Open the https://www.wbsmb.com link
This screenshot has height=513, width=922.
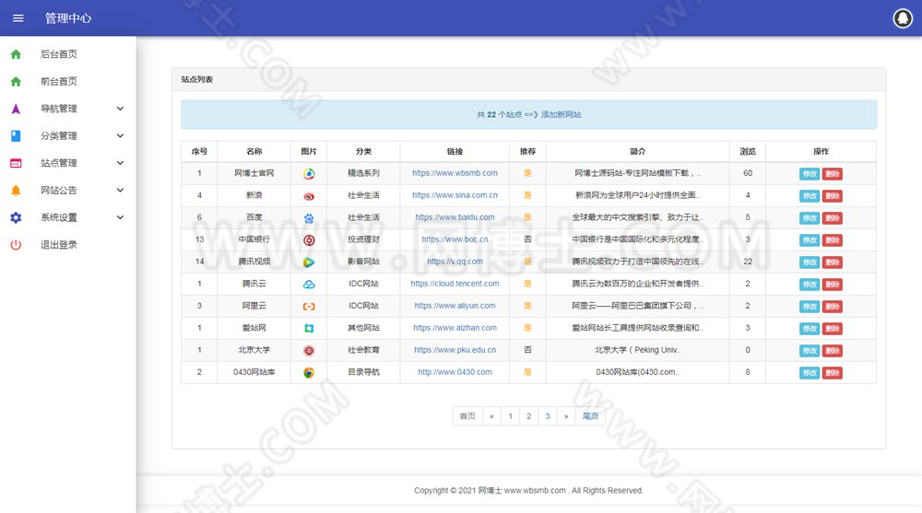pos(455,173)
